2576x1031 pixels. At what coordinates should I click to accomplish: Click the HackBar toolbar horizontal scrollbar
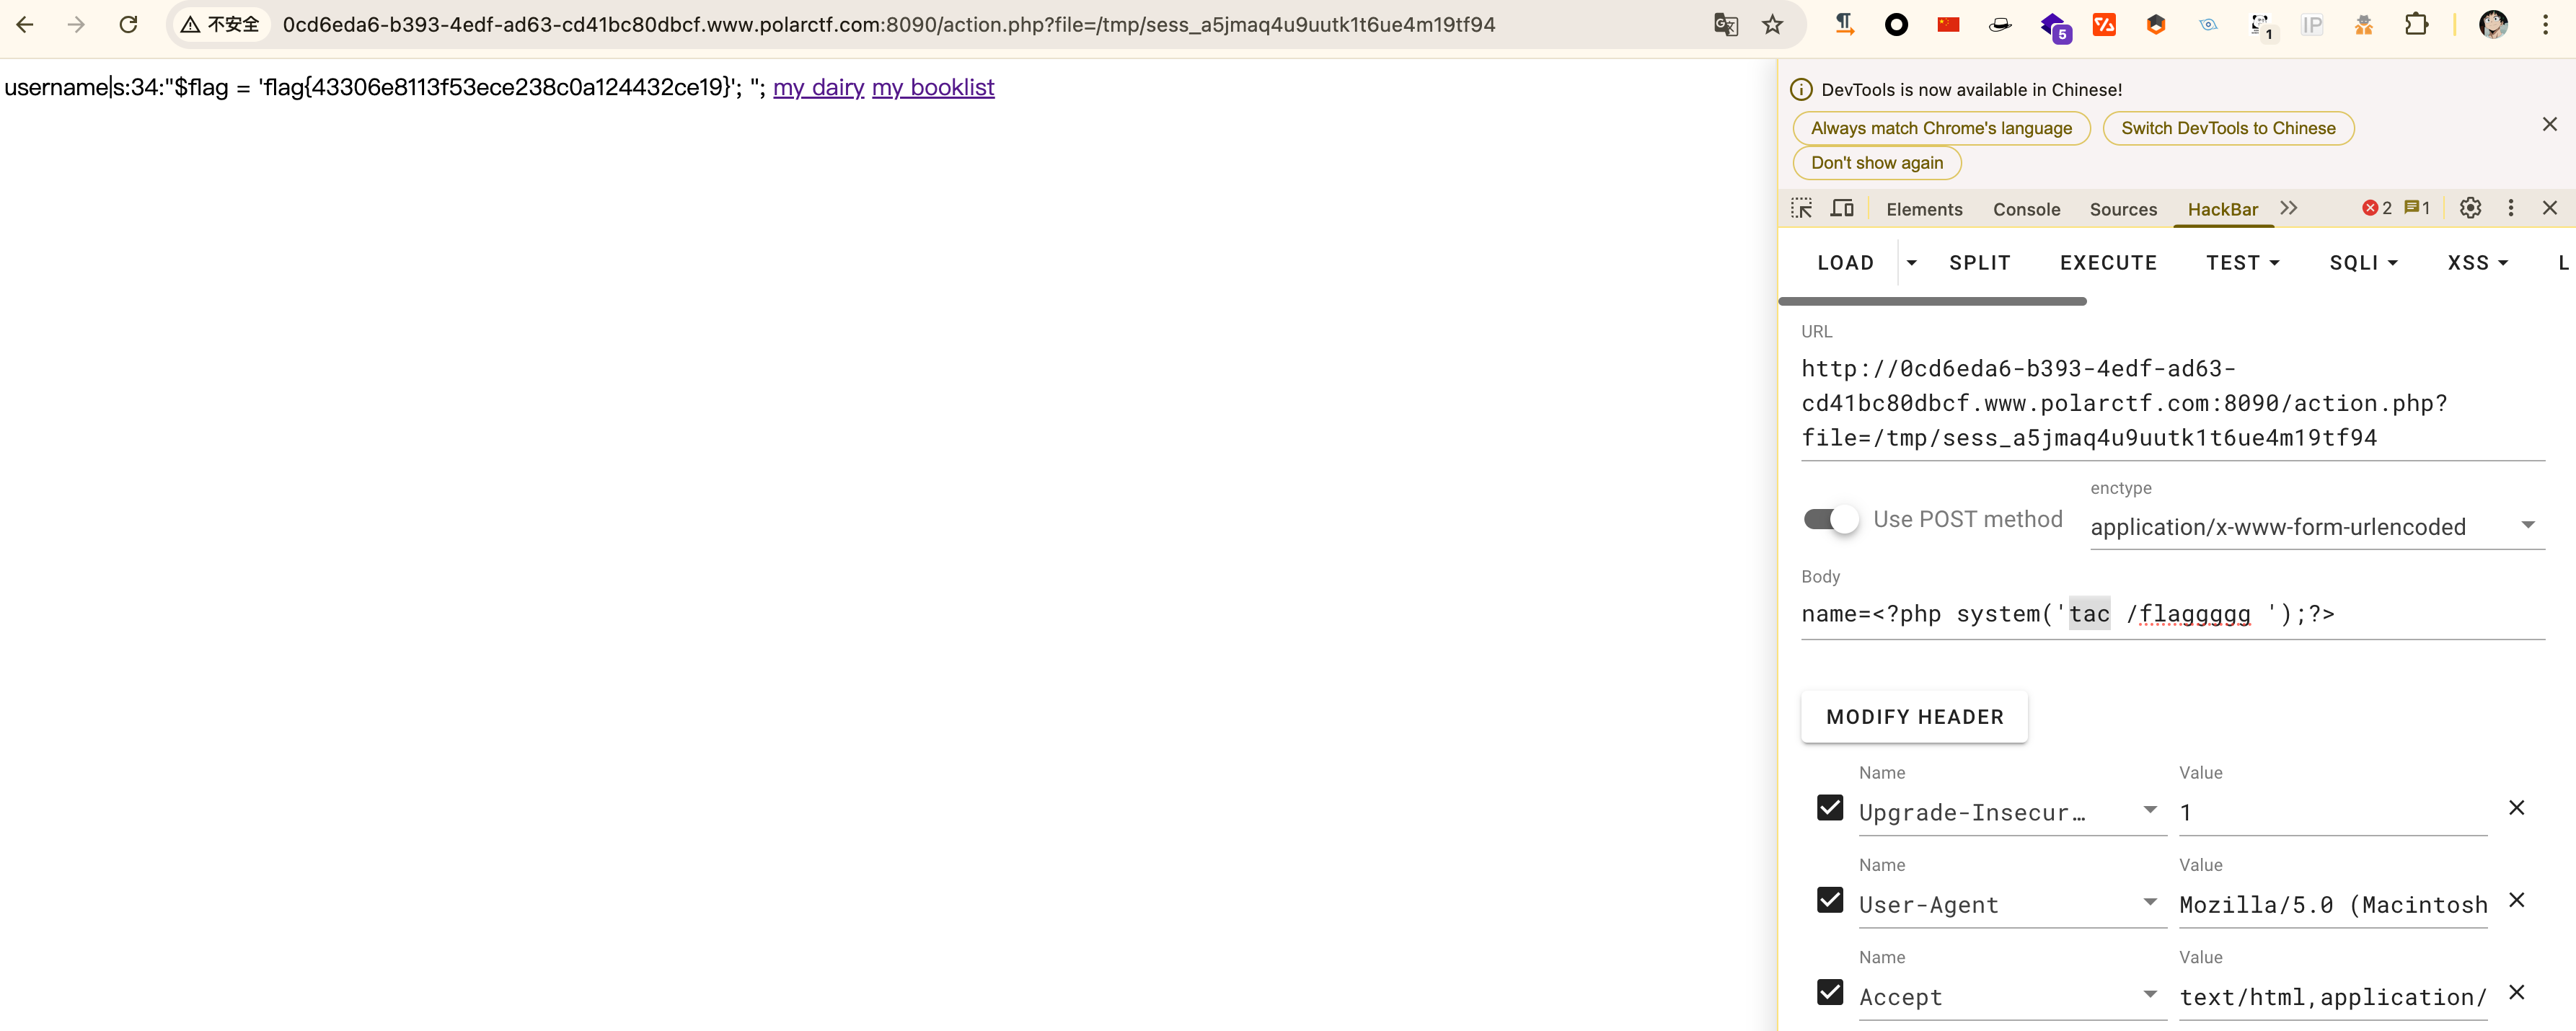click(1932, 301)
